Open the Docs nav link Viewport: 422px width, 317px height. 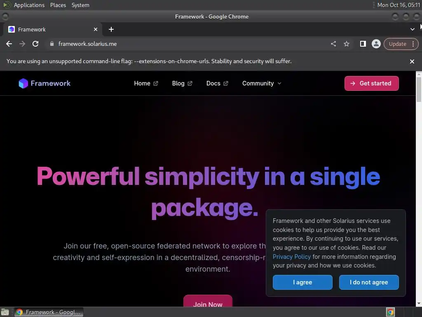tap(213, 83)
